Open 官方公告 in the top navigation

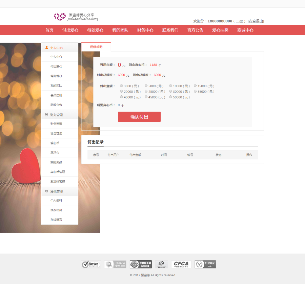click(x=195, y=30)
